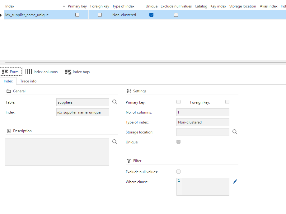Click the Storage location column header

click(243, 6)
